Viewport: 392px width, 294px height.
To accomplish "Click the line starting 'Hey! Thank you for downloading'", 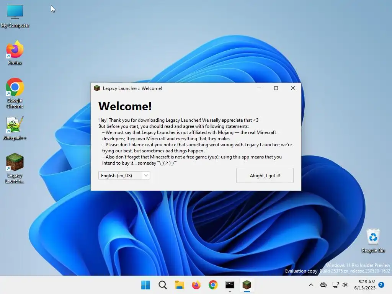I will pyautogui.click(x=178, y=120).
